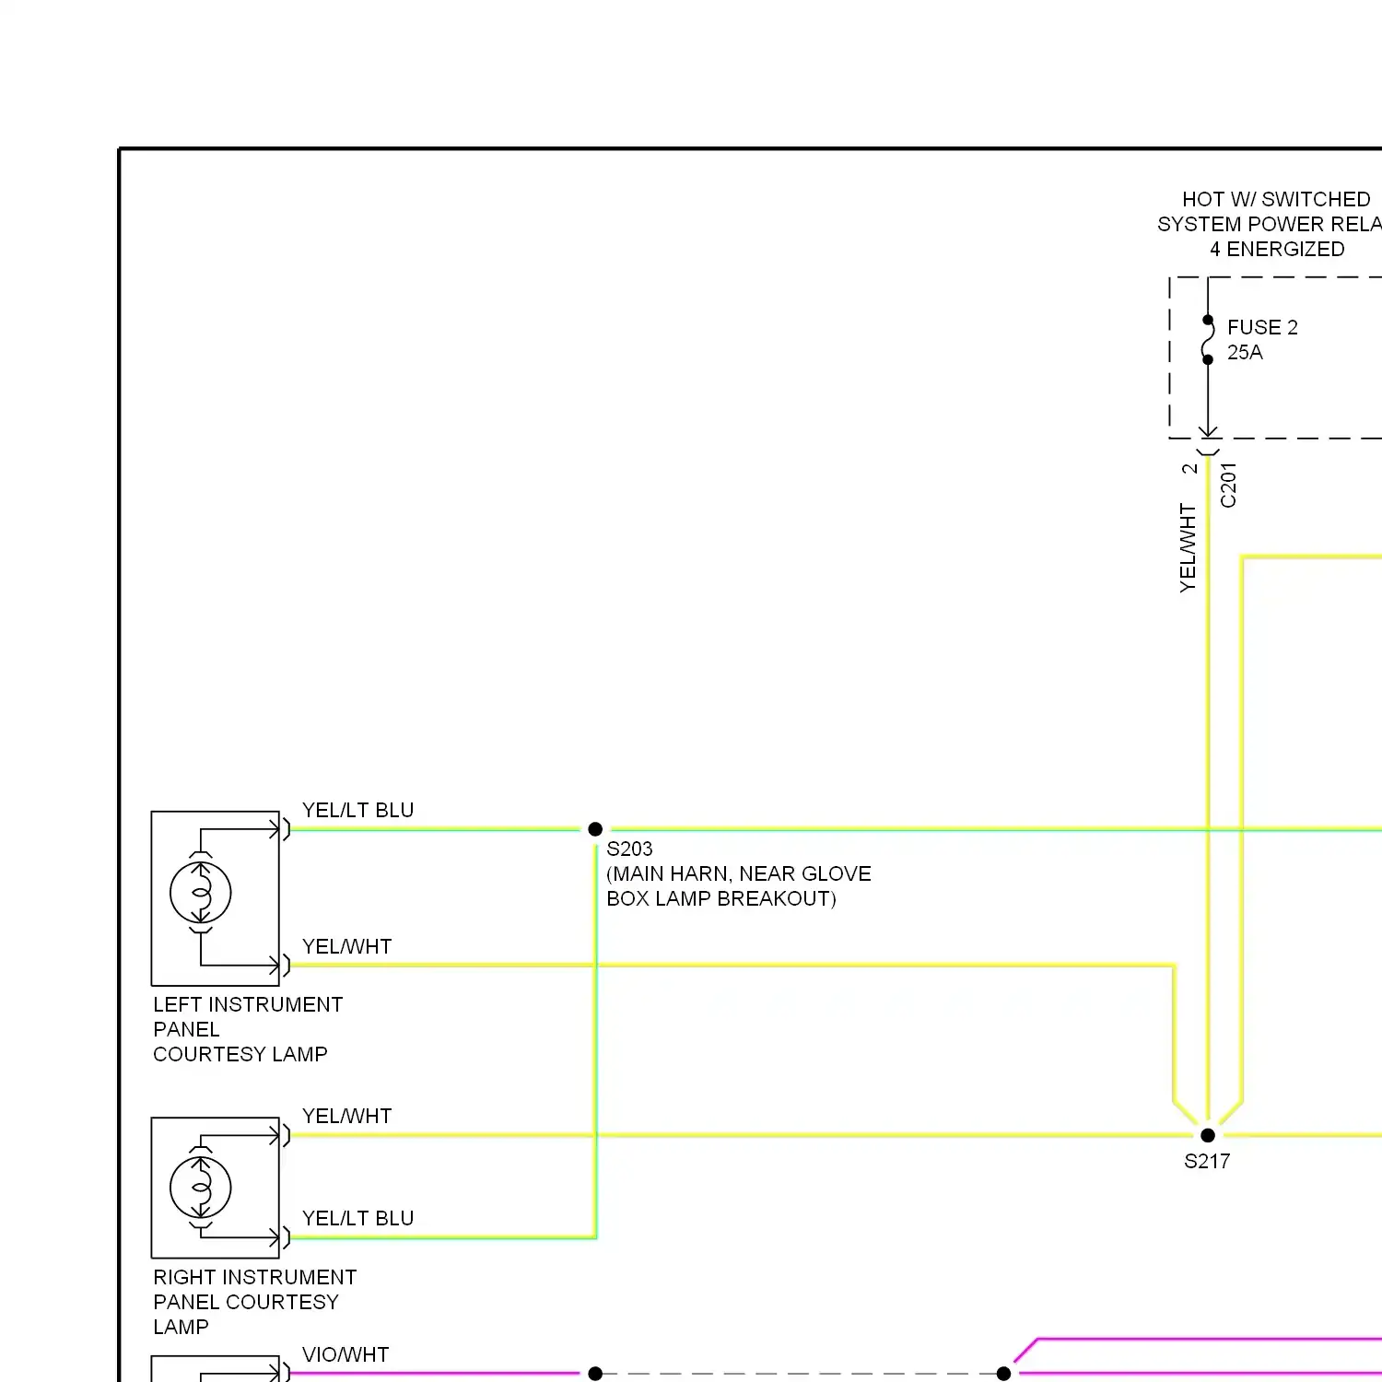Click 'RIGHT INSTRUMENT PANEL COURTESY LAMP' caption
This screenshot has width=1382, height=1382.
click(255, 1302)
